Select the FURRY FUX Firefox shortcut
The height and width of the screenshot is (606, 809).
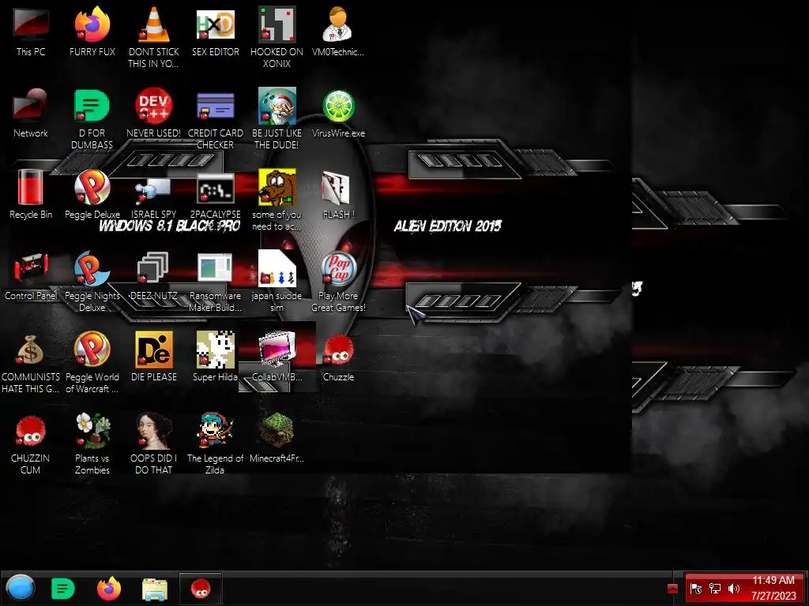coord(92,32)
